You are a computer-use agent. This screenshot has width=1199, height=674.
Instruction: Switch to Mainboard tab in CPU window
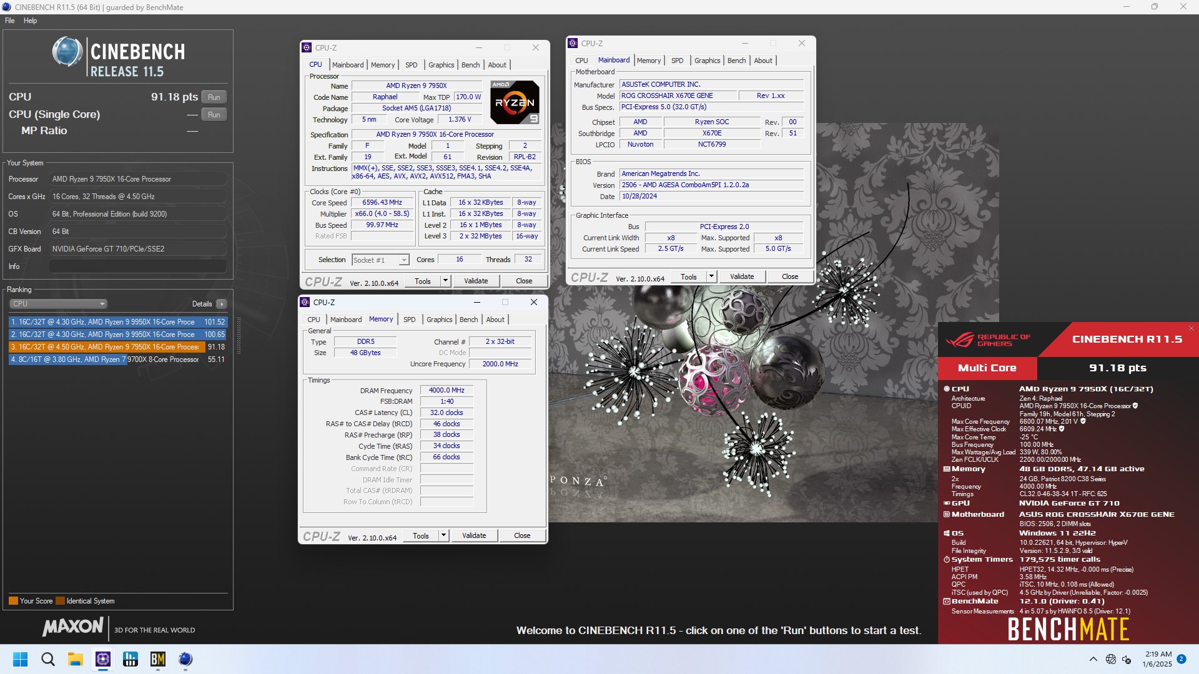[348, 65]
